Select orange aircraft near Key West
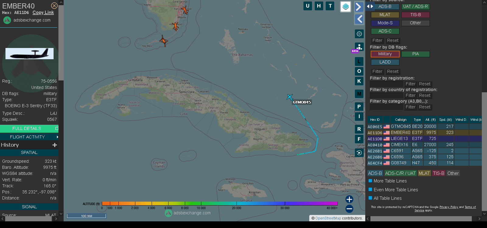 click(163, 41)
